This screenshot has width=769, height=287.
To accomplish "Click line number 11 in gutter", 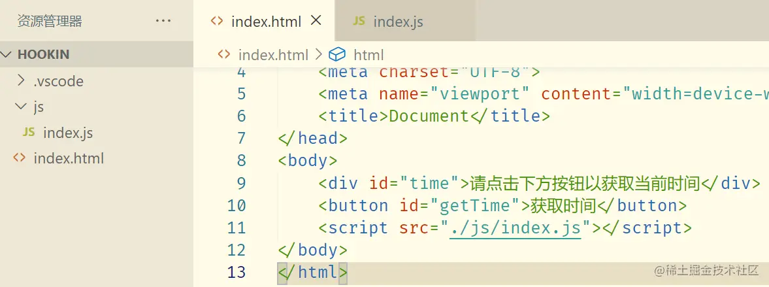I will coord(237,228).
